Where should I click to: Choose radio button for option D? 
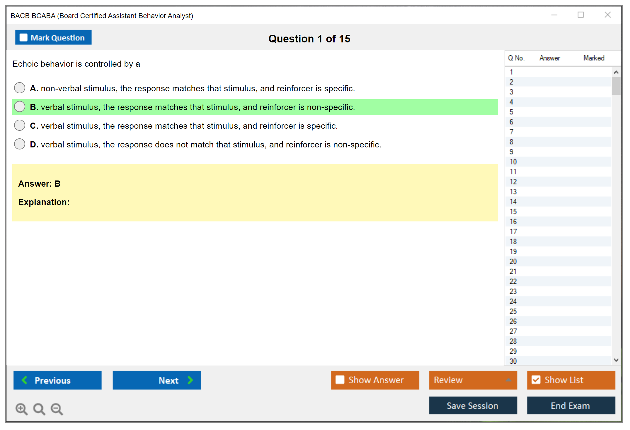point(20,144)
